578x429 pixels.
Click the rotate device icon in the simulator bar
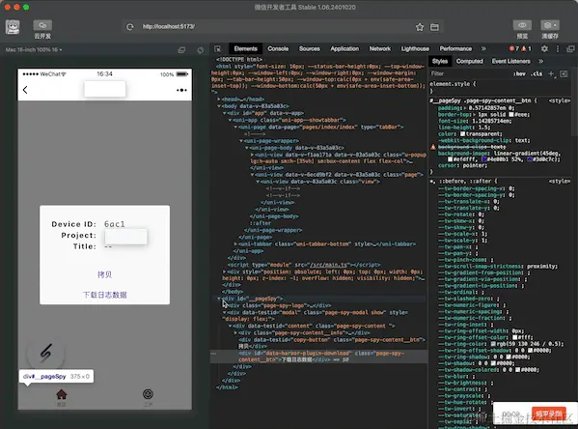coord(200,50)
